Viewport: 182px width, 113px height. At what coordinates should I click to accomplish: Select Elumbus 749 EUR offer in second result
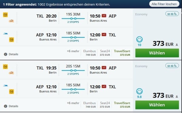point(89,105)
